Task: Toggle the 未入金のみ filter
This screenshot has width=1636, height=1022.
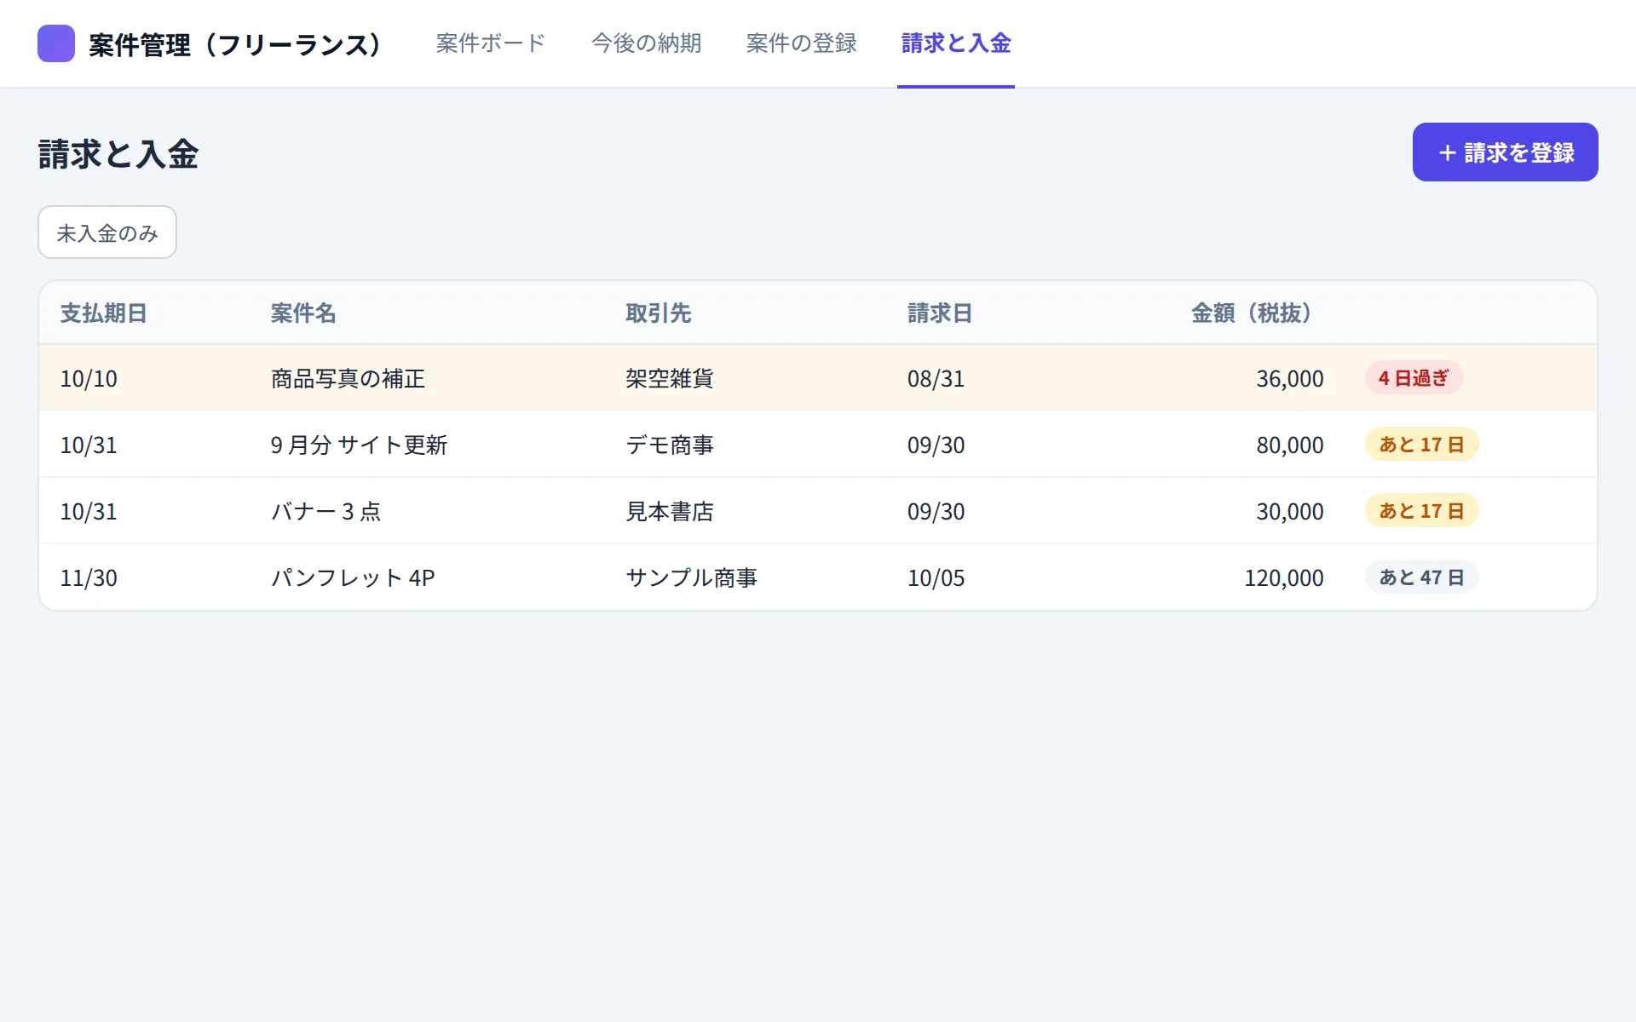Action: pyautogui.click(x=107, y=233)
